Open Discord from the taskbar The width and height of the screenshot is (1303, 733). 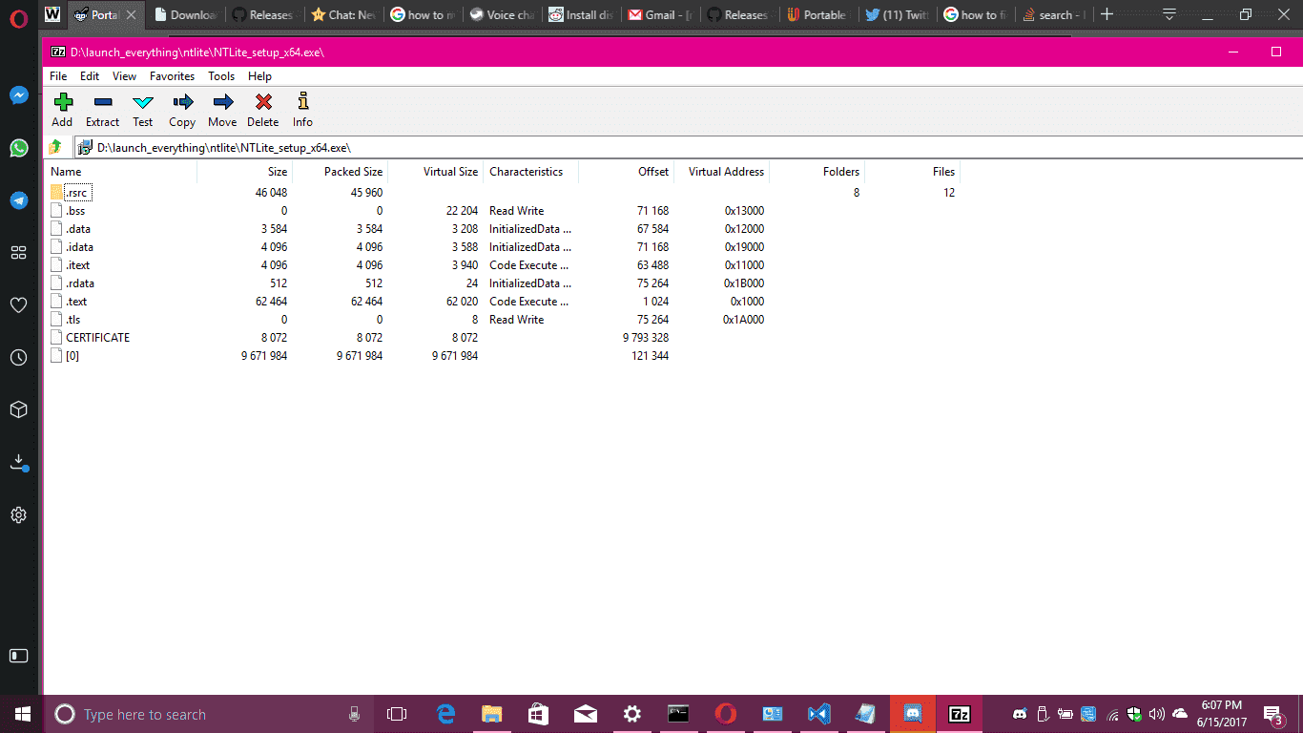click(912, 714)
